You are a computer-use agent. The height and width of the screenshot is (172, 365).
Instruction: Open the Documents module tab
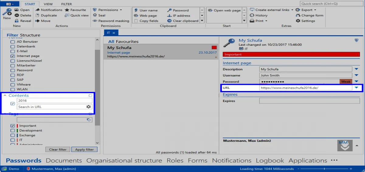pos(64,160)
